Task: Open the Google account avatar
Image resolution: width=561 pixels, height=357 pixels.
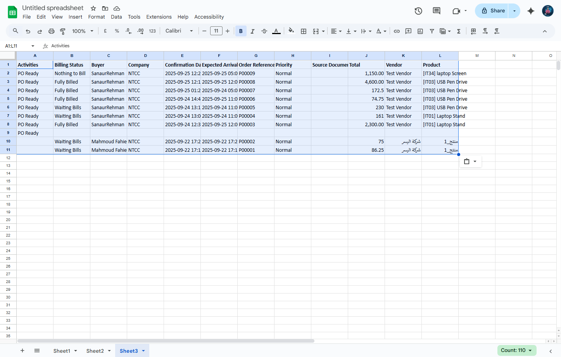Action: (548, 11)
